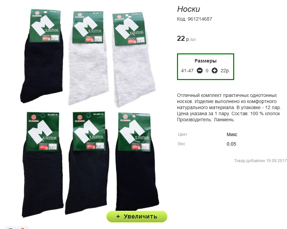Image resolution: width=287 pixels, height=229 pixels.
Task: Click the top-left black sock image
Action: tap(43, 57)
